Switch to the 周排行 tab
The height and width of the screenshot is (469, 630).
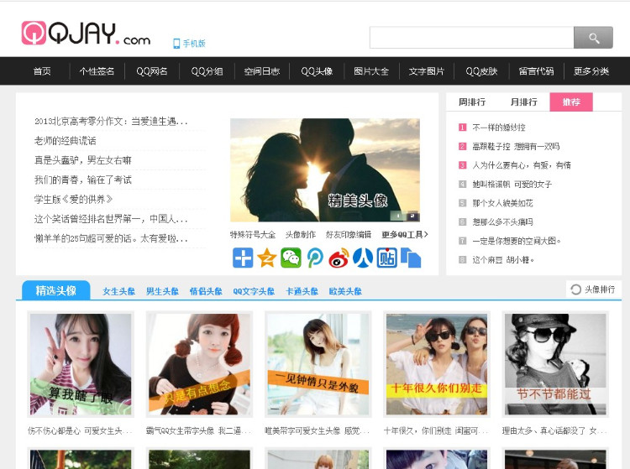point(472,102)
